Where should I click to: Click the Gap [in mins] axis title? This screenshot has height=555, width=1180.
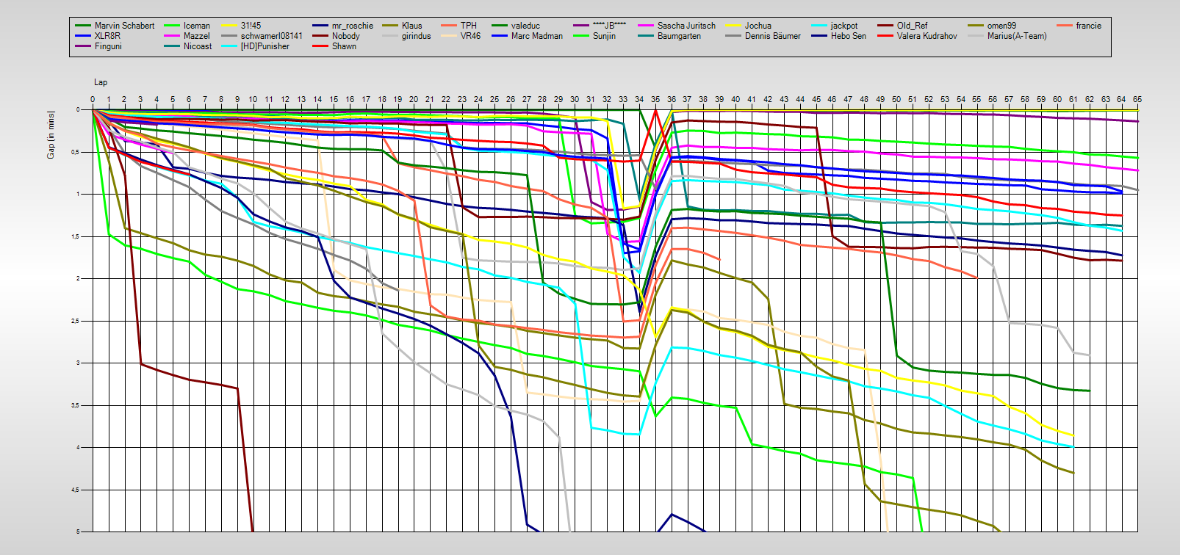[x=51, y=134]
